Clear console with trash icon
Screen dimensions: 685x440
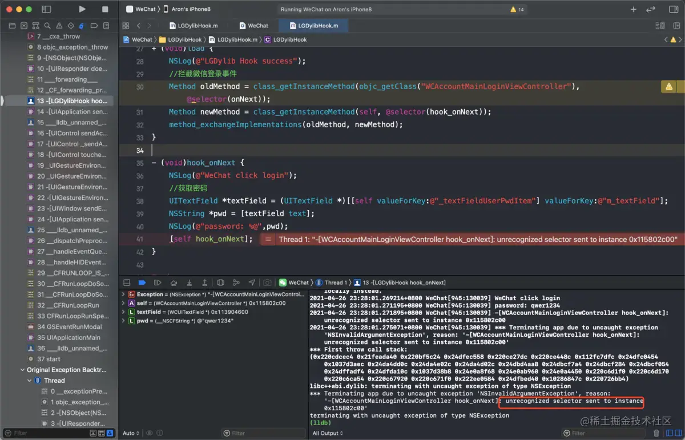[656, 433]
